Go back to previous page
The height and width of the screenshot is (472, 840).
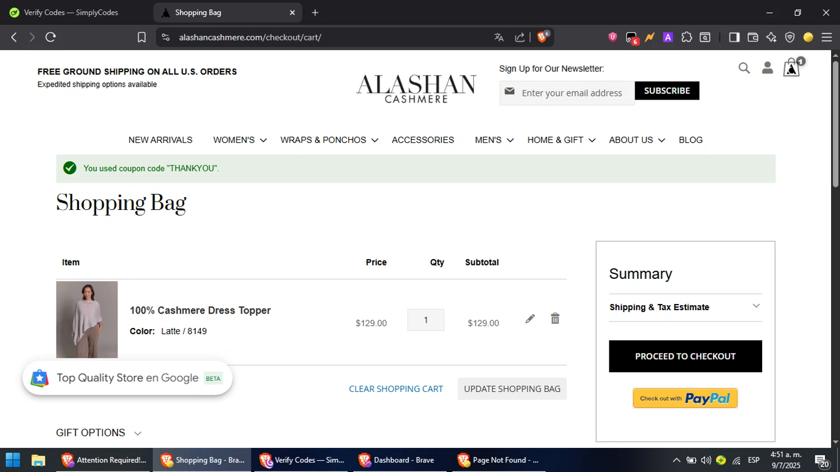pos(14,37)
